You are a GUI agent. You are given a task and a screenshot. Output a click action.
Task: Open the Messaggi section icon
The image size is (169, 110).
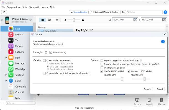coord(11,63)
